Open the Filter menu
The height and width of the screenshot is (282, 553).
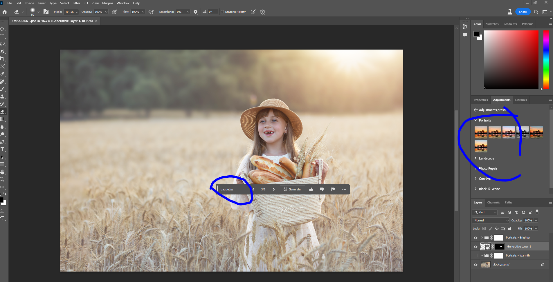tap(76, 3)
